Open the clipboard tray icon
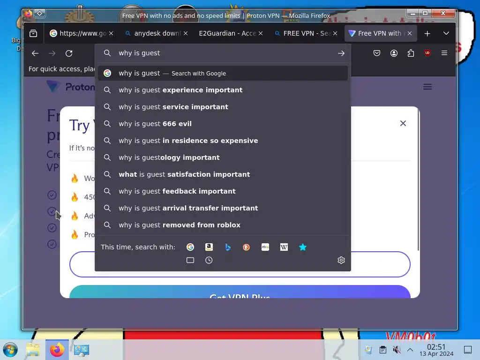 382,350
